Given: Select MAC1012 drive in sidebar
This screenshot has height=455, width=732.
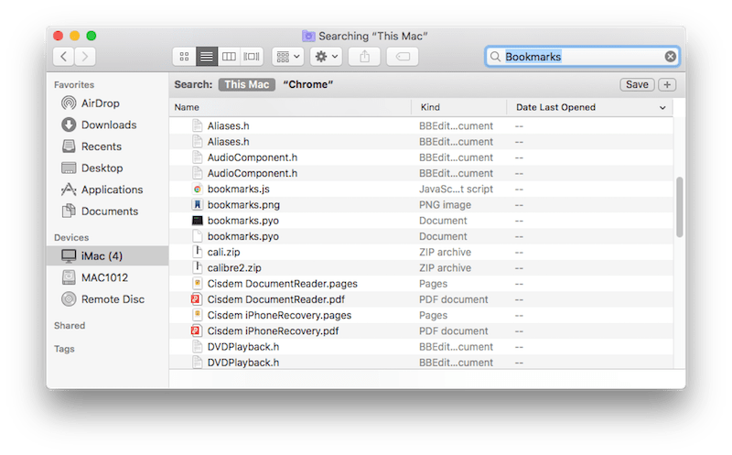Looking at the screenshot, I should pyautogui.click(x=104, y=277).
